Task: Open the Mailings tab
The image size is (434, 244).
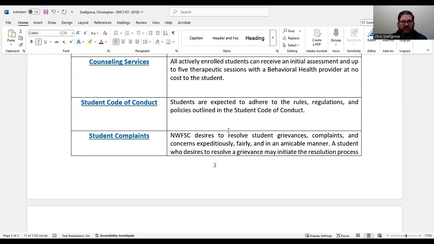Action: (123, 22)
